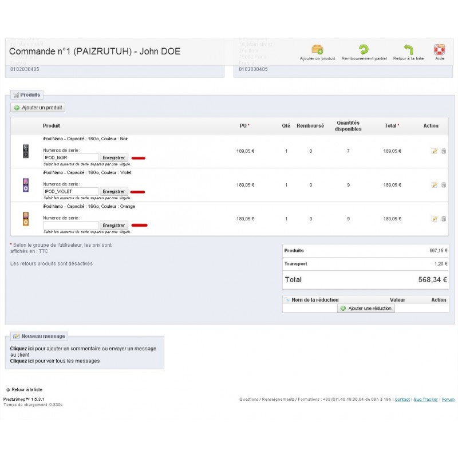
Task: Focus the empty Orange iPod serial number field
Action: (71, 226)
